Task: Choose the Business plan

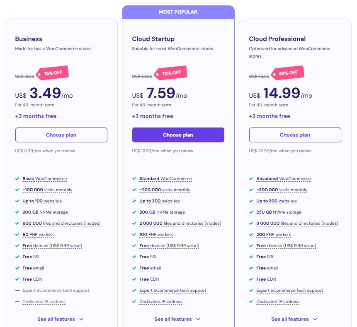Action: 61,135
